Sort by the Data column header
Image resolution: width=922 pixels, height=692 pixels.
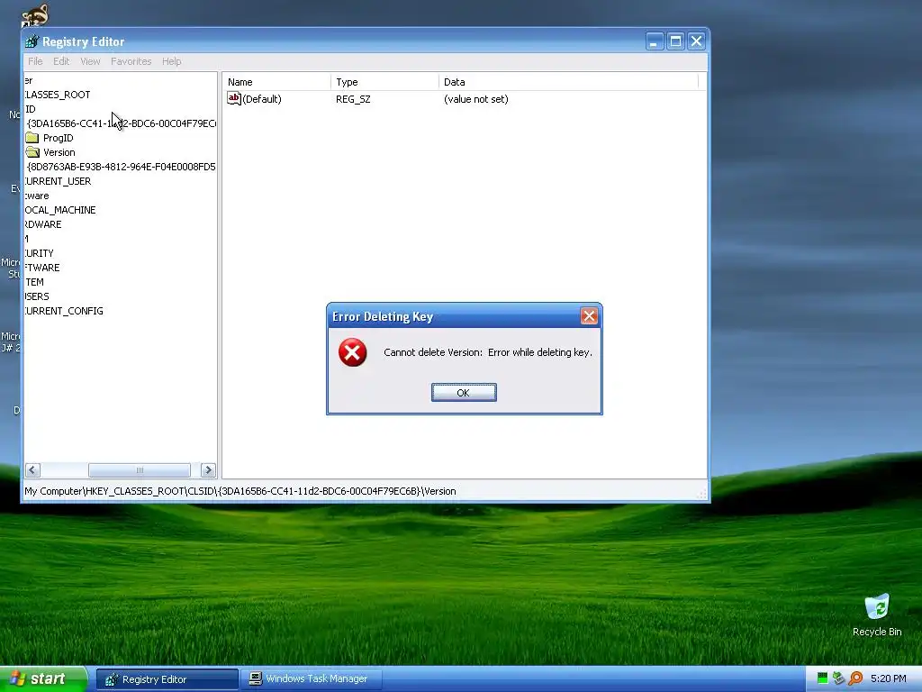click(x=569, y=82)
